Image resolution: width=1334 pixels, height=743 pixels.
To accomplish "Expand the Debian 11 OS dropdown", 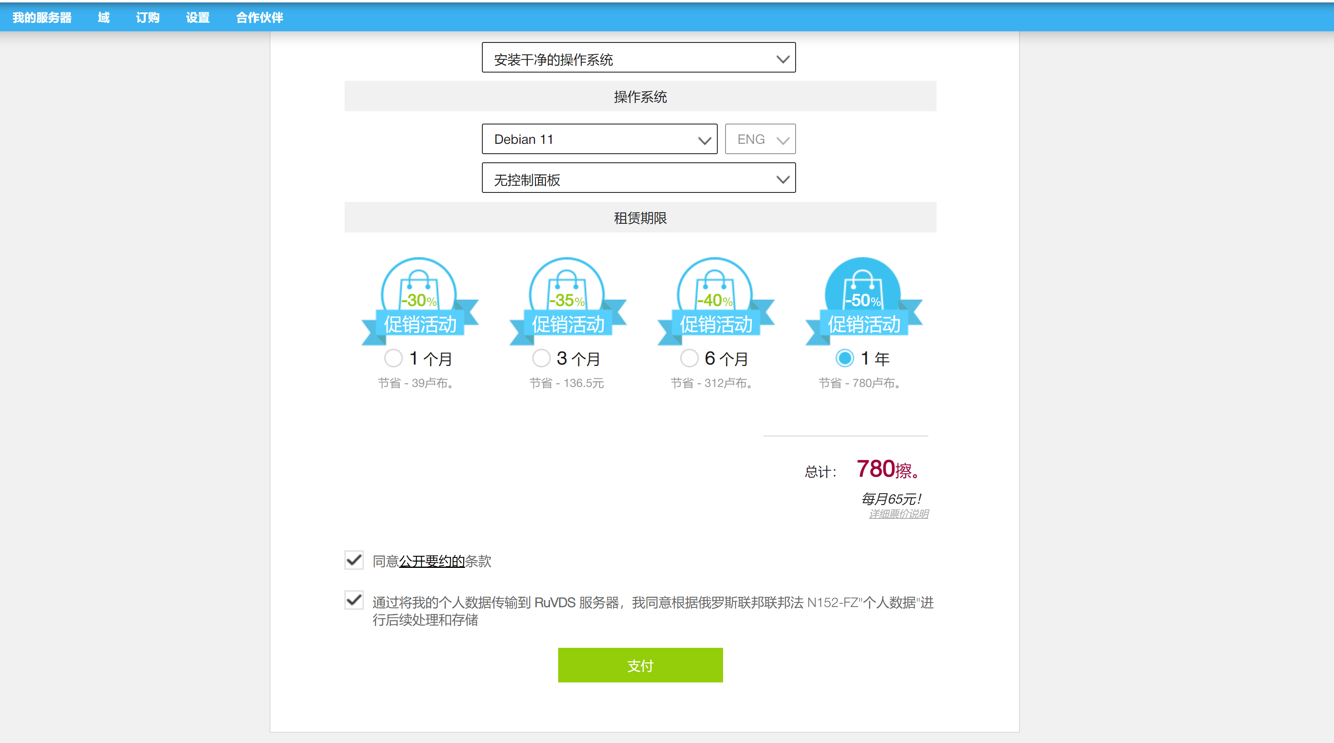I will 599,139.
